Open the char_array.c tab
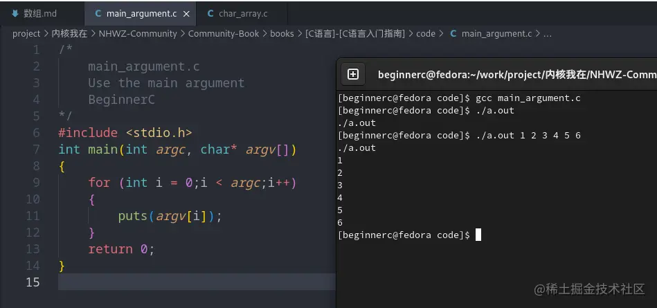The width and height of the screenshot is (657, 308). tap(242, 13)
